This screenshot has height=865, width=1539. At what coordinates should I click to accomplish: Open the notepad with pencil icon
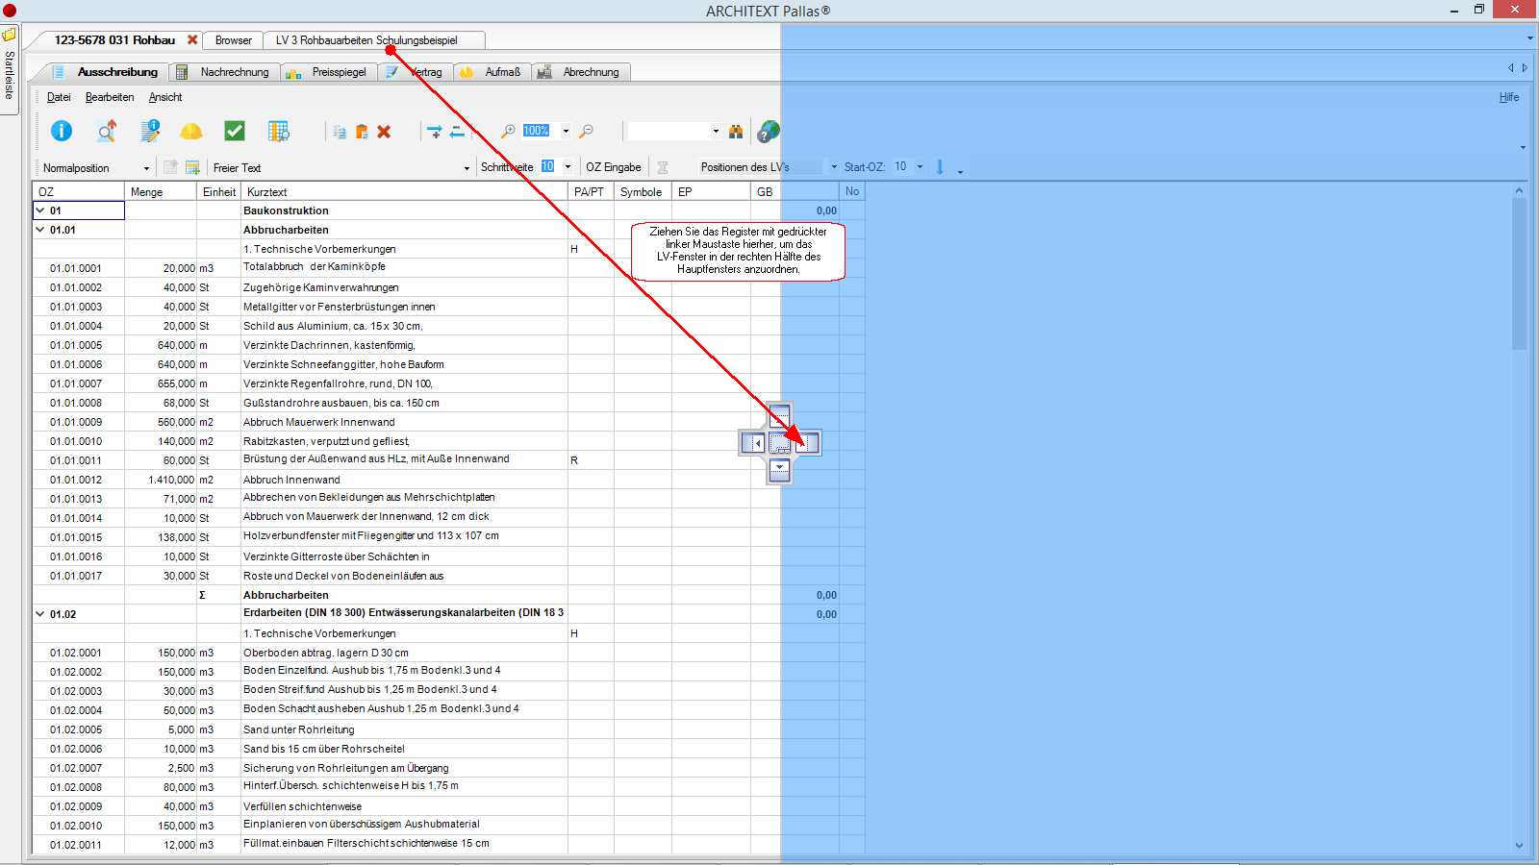[x=150, y=131]
